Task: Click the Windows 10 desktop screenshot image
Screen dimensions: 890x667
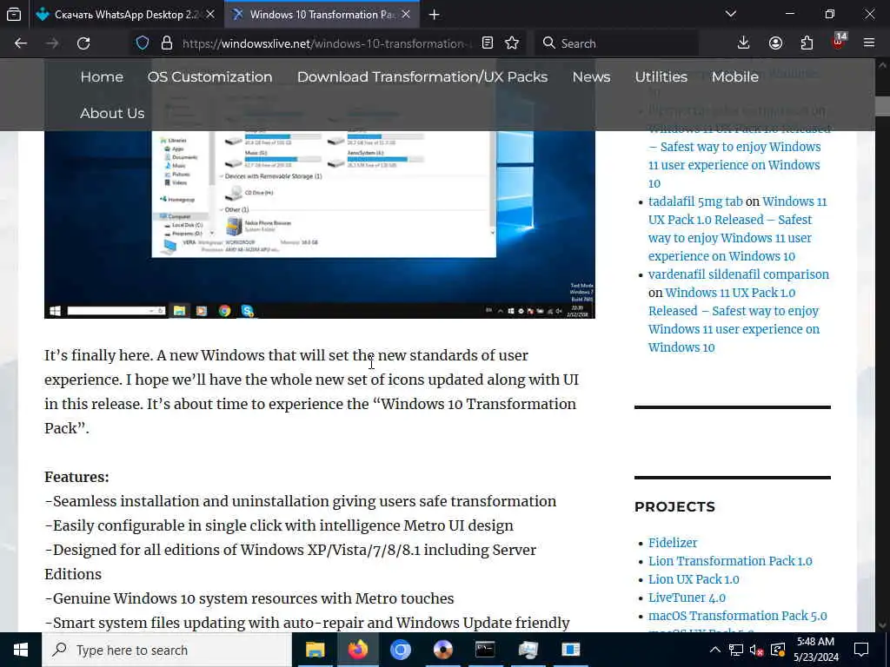Action: tap(320, 224)
